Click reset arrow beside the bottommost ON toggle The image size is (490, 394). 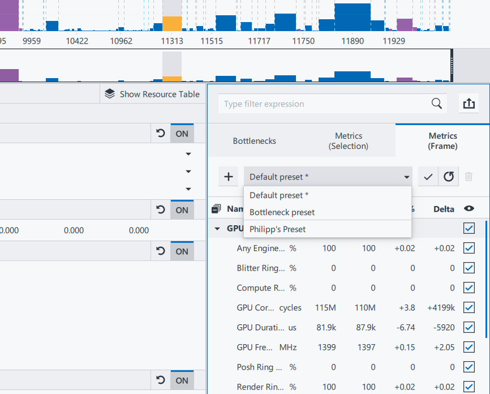coord(161,380)
